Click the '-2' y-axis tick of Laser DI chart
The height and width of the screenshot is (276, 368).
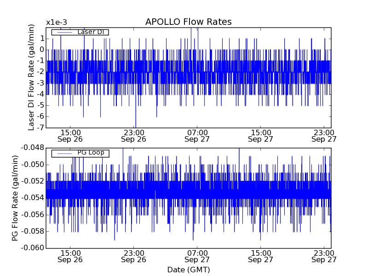[40, 72]
